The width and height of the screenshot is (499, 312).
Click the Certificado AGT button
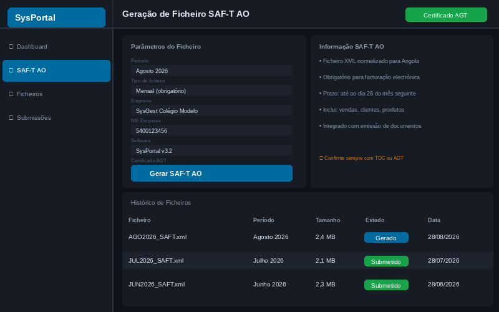(x=446, y=15)
